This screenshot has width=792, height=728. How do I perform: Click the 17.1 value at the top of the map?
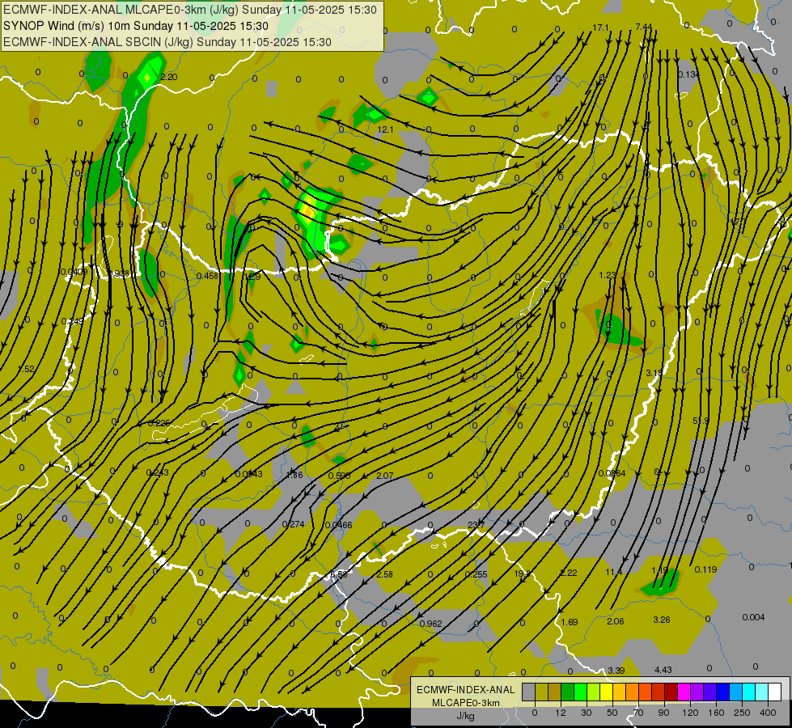point(600,28)
